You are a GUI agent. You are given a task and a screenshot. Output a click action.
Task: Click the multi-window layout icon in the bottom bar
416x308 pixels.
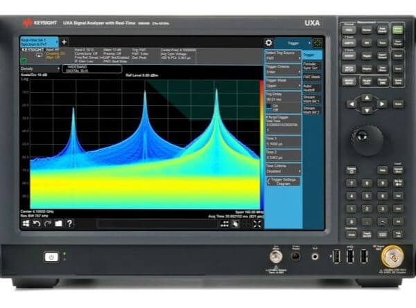225,224
